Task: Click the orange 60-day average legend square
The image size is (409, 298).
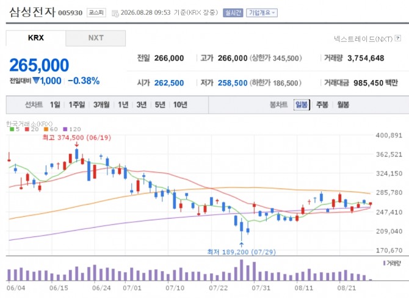Action: tap(46, 129)
